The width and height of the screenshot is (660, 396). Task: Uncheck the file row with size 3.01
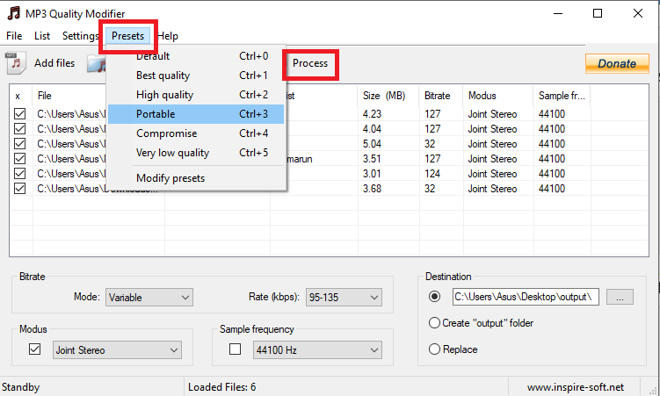pyautogui.click(x=20, y=174)
